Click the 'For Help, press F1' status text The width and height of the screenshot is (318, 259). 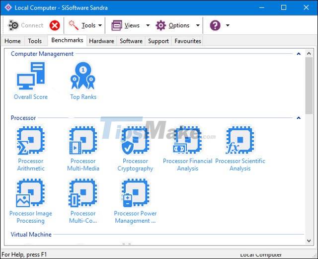pos(24,255)
